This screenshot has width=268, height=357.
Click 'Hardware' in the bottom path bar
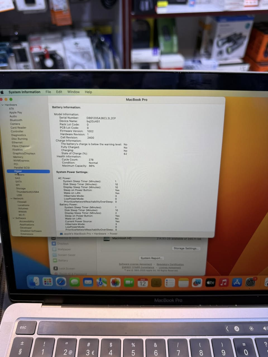tap(100, 234)
